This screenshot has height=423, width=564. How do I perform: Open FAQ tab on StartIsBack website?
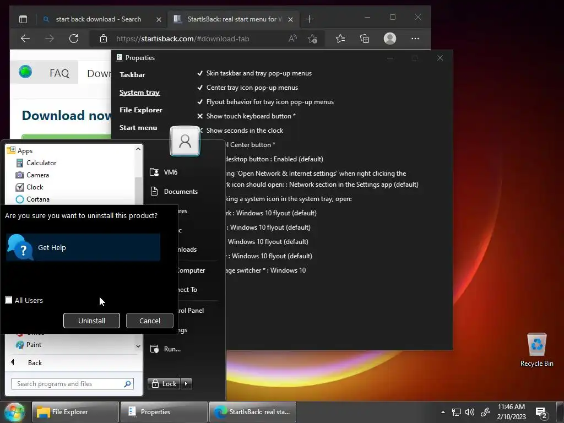(x=59, y=73)
